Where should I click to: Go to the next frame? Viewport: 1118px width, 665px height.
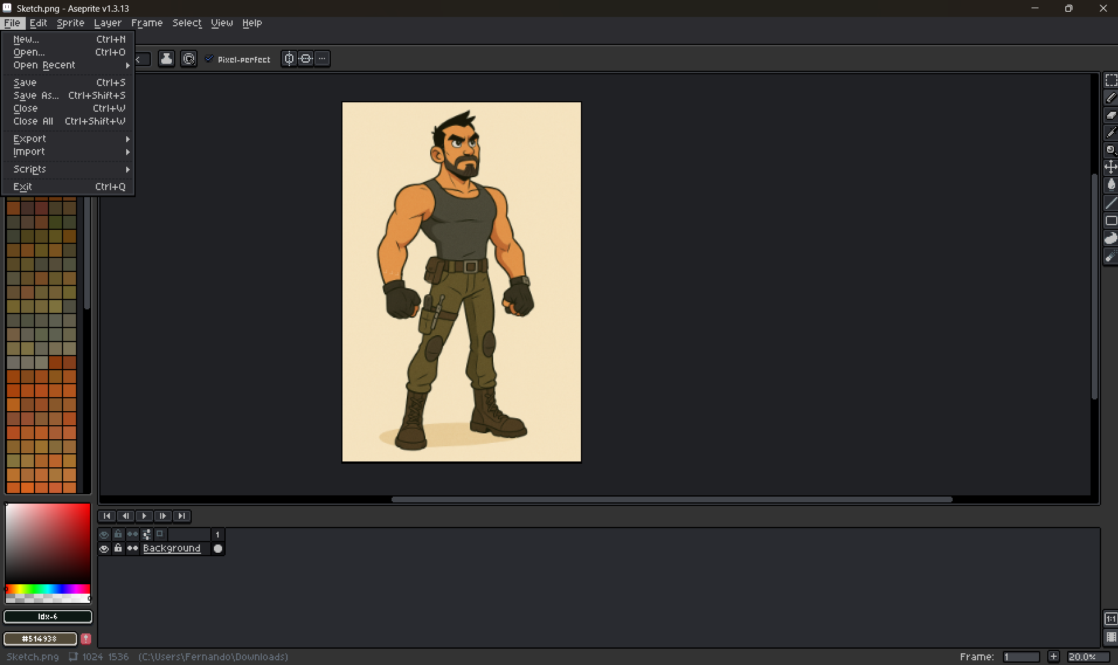click(163, 516)
